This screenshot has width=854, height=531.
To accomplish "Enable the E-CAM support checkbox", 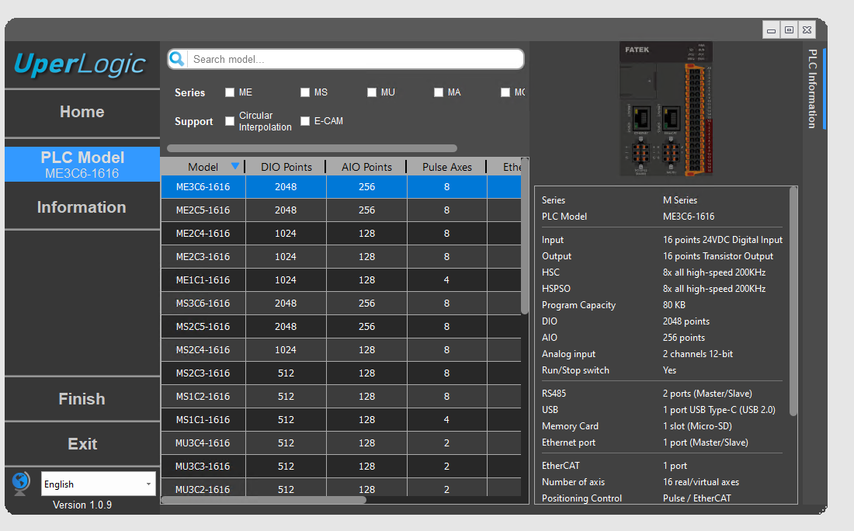I will (x=305, y=121).
